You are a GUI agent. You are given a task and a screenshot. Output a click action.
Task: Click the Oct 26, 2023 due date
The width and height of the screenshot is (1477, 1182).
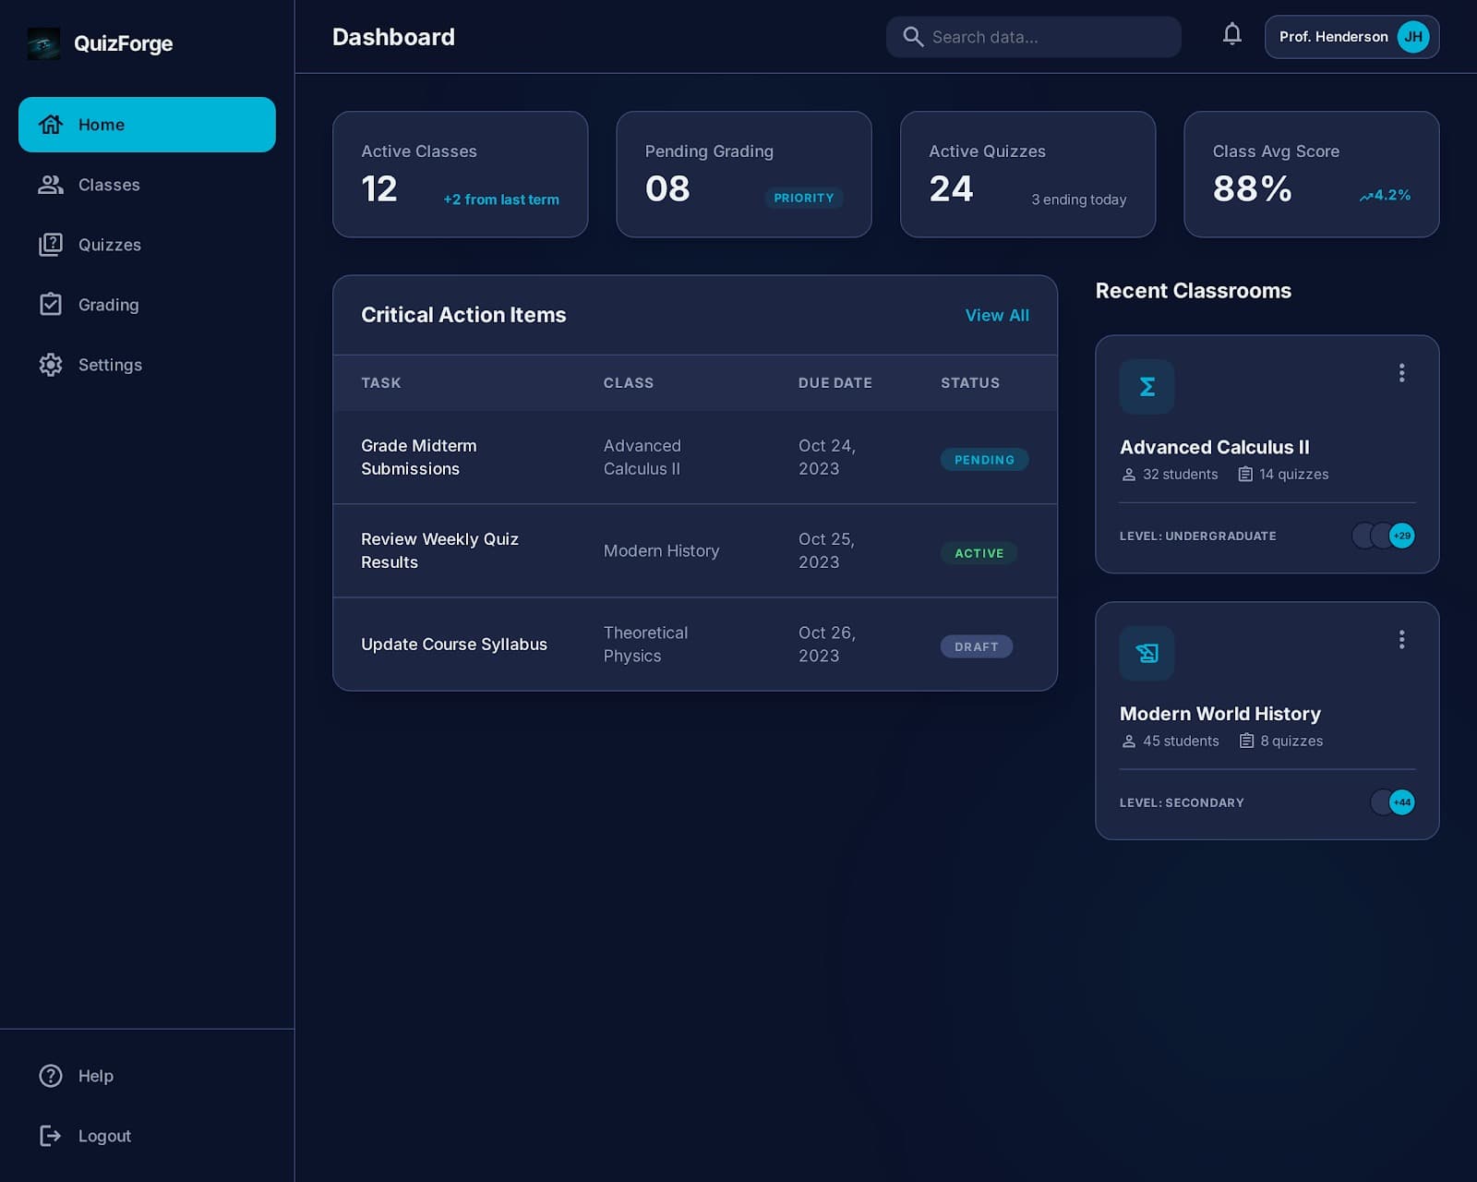827,645
